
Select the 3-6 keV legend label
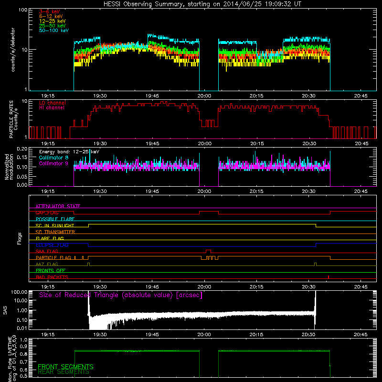[x=50, y=11]
